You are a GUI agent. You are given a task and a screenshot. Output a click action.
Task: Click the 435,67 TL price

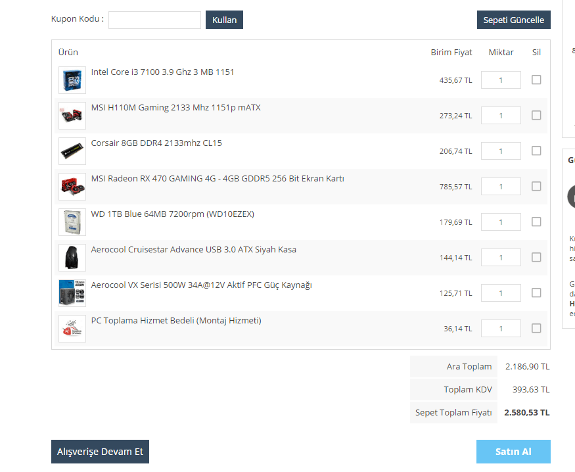coord(456,80)
